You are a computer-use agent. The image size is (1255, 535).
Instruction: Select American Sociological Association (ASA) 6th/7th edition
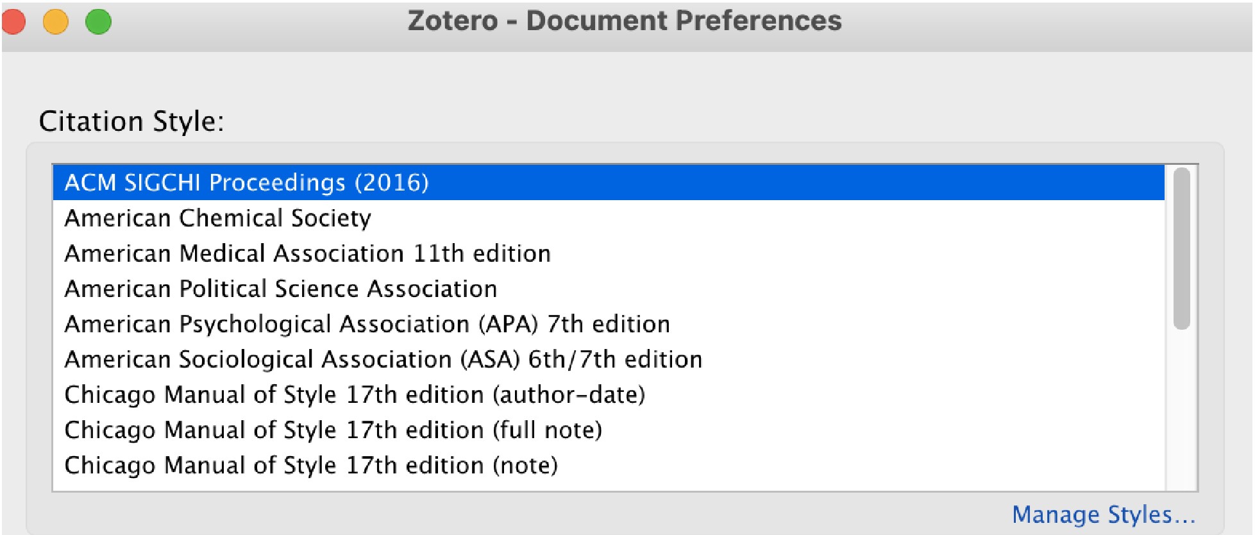[383, 359]
